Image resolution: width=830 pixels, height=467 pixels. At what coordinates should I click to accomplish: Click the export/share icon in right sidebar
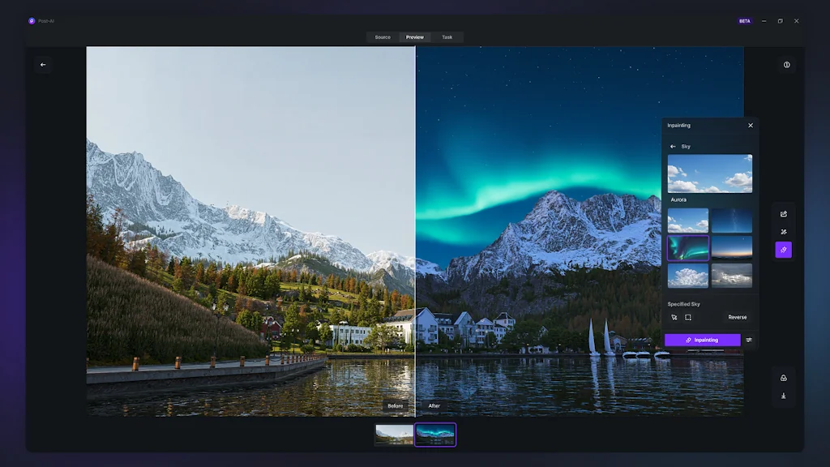pyautogui.click(x=783, y=214)
